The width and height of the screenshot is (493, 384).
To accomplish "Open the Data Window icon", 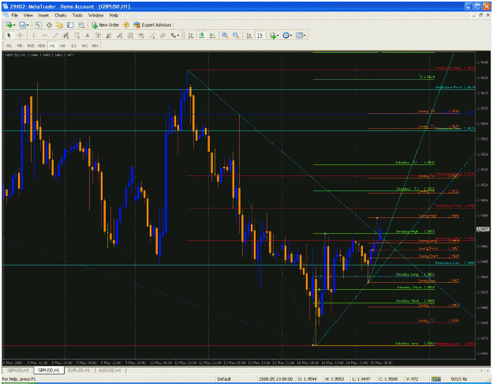I will 49,24.
